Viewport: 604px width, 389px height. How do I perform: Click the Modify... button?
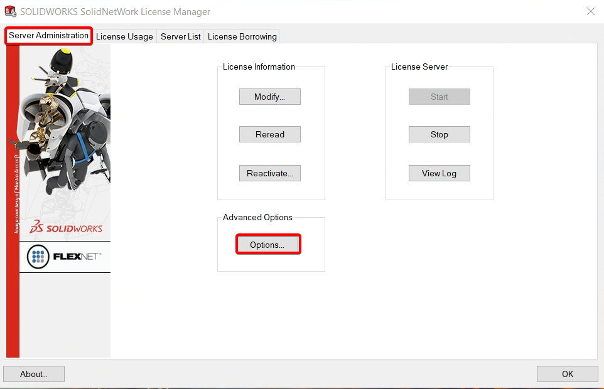[269, 97]
